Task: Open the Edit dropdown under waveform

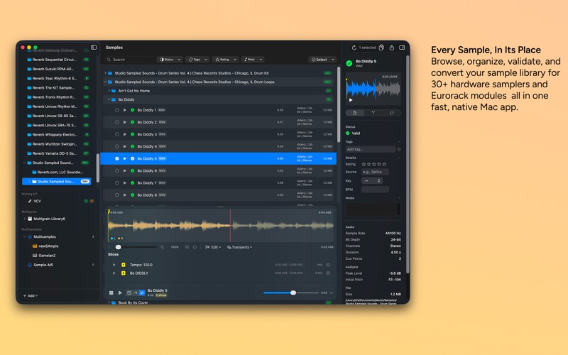Action: [213, 247]
